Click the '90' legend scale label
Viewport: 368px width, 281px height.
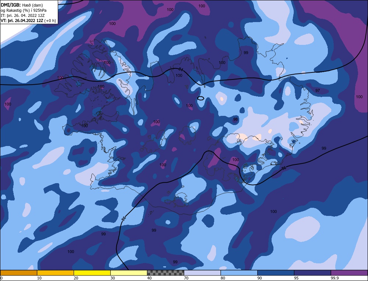(259, 278)
